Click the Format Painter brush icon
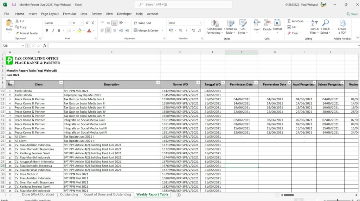The image size is (360, 201). [x=17, y=33]
